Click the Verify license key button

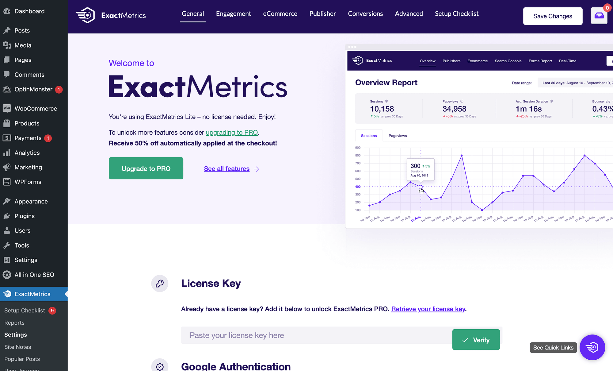click(x=475, y=339)
